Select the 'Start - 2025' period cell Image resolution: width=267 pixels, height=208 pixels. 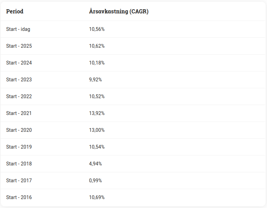pyautogui.click(x=19, y=46)
